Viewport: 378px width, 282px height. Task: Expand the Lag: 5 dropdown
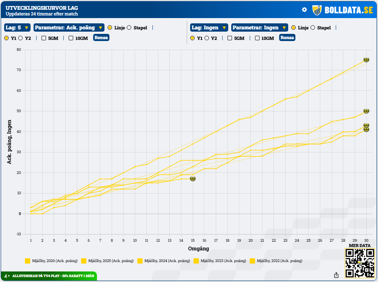(x=17, y=27)
